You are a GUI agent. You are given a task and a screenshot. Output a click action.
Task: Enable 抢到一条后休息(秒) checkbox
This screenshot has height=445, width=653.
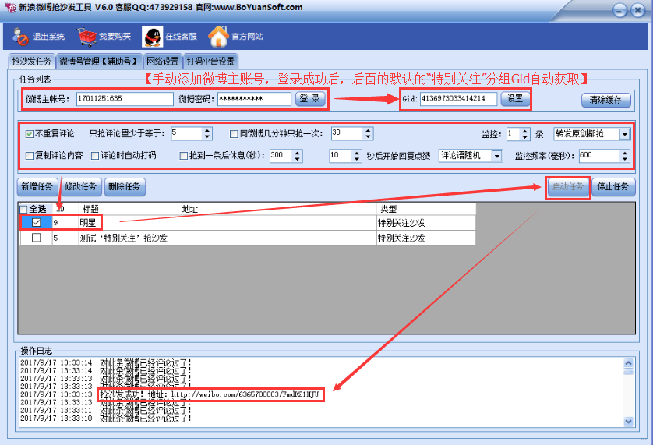coord(183,156)
